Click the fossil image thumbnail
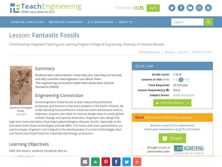Image resolution: width=222 pixels, height=167 pixels. pyautogui.click(x=21, y=85)
